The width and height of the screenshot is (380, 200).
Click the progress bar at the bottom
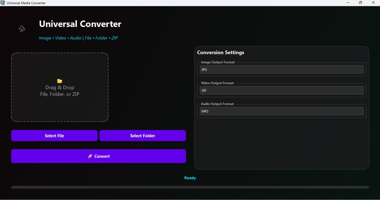pyautogui.click(x=190, y=187)
